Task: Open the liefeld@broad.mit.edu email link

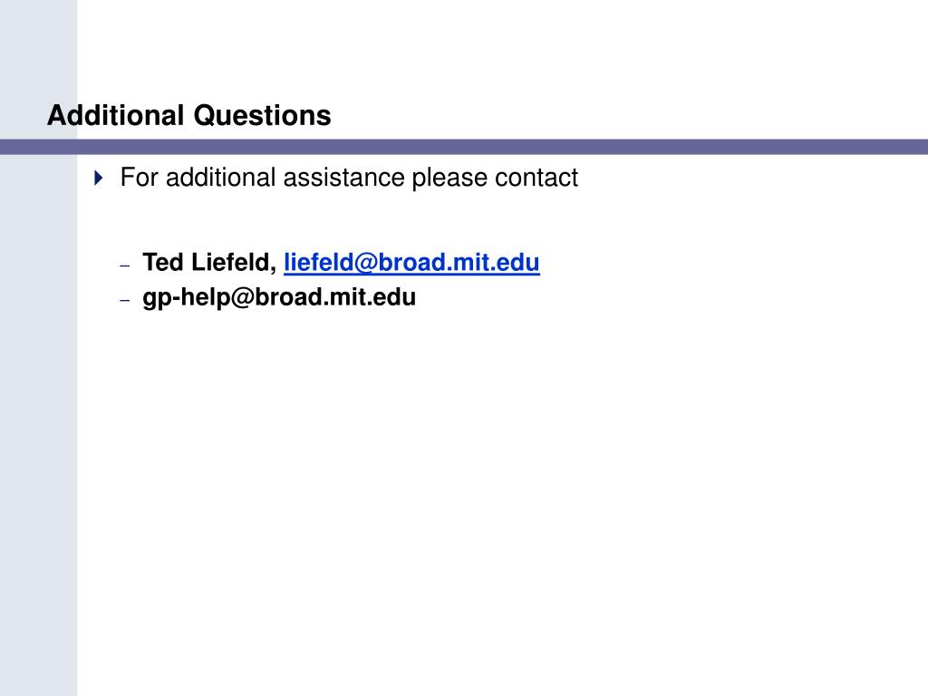Action: tap(411, 262)
